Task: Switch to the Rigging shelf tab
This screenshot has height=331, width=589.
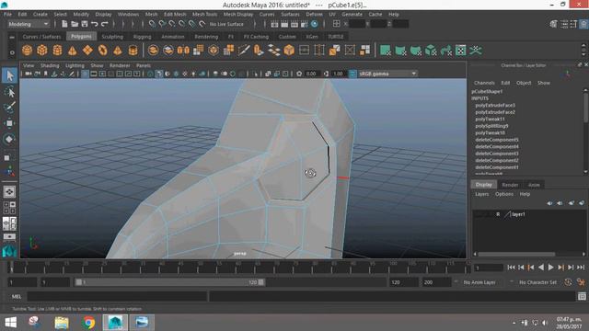Action: click(x=142, y=37)
